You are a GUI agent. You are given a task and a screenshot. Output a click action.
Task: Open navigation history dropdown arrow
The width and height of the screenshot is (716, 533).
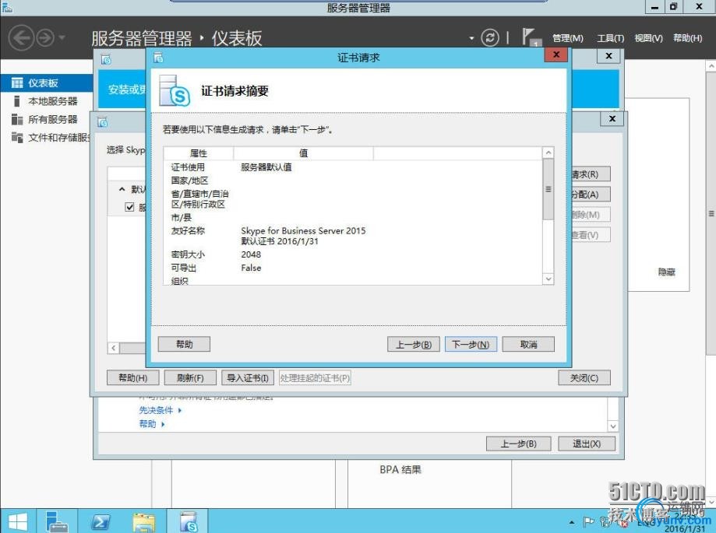click(x=62, y=37)
